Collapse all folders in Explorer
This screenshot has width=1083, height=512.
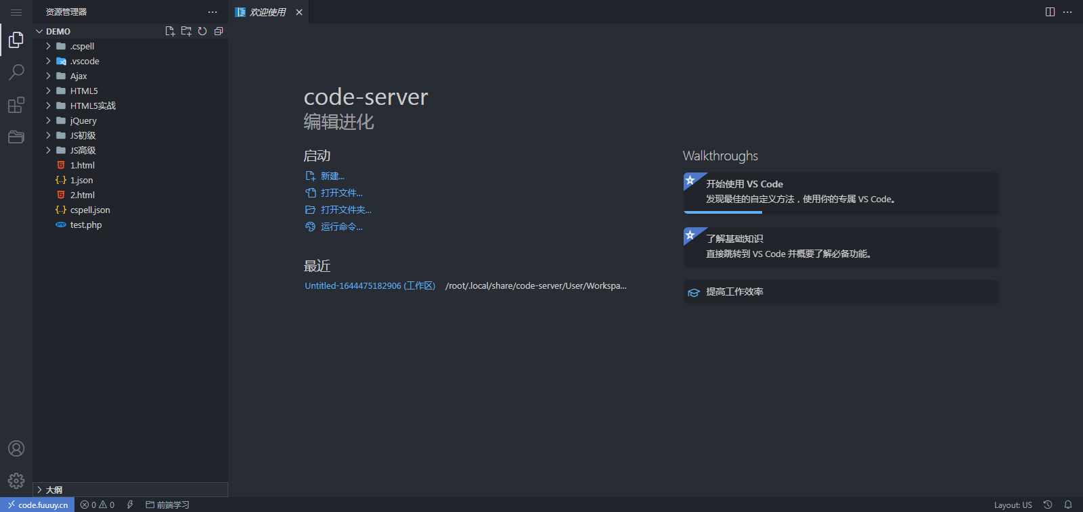(219, 31)
